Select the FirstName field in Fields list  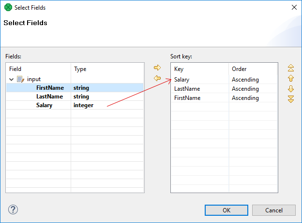pos(50,88)
